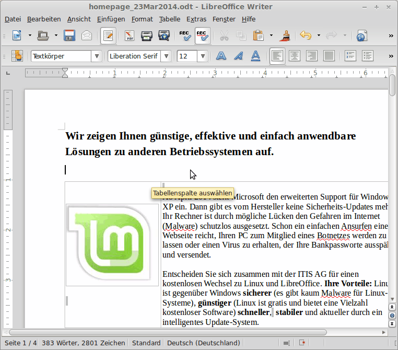Screen dimensions: 398x350
Task: Toggle Bold formatting icon
Action: 221,56
